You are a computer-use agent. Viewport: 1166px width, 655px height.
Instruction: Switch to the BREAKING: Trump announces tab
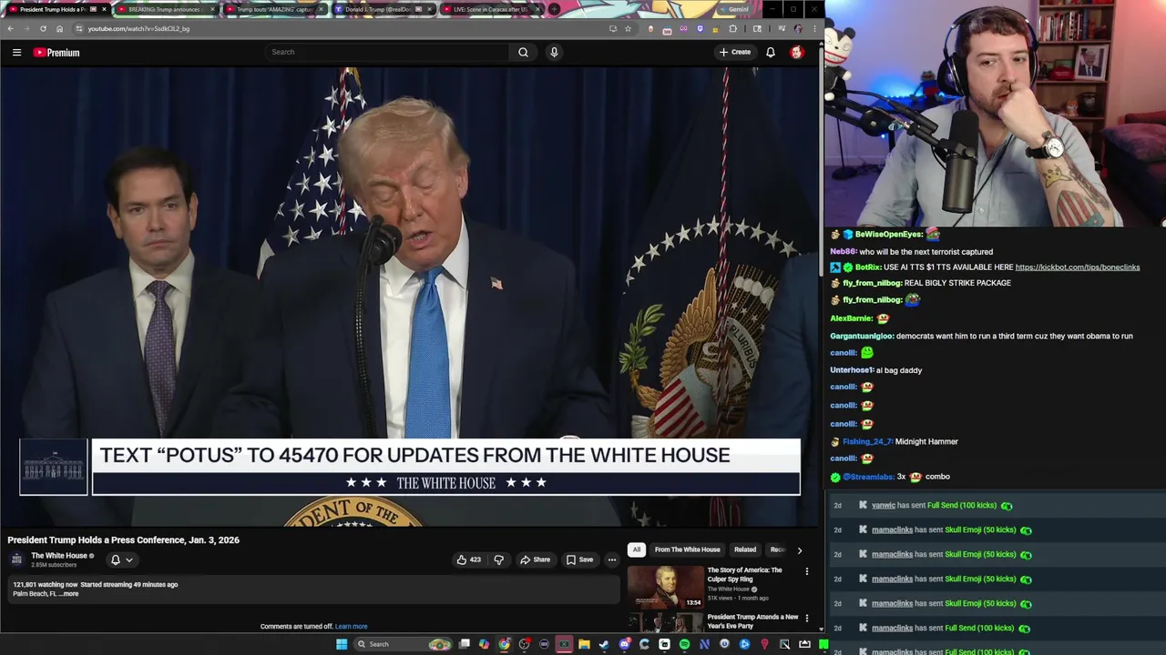click(x=164, y=9)
